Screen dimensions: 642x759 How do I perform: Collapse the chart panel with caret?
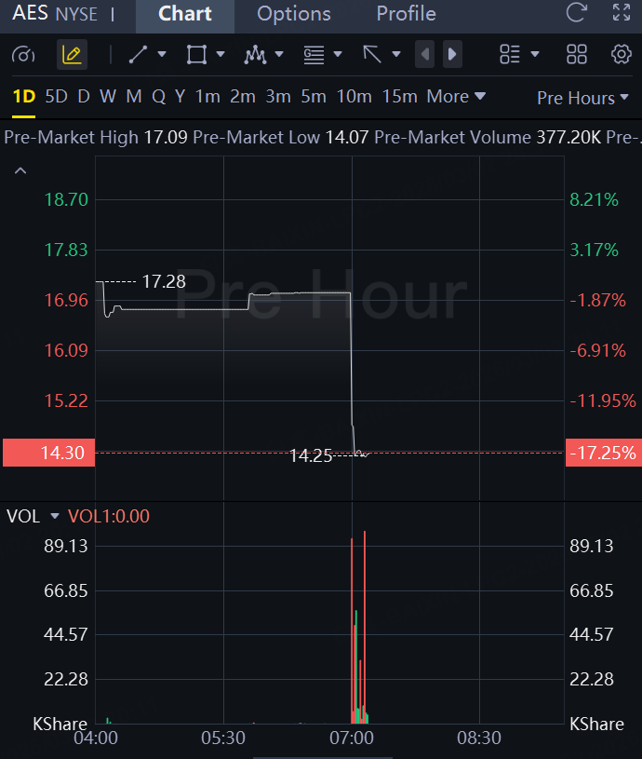(x=20, y=170)
